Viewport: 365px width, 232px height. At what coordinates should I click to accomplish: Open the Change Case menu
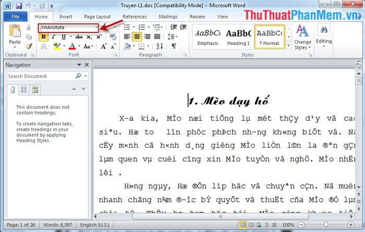click(x=88, y=46)
